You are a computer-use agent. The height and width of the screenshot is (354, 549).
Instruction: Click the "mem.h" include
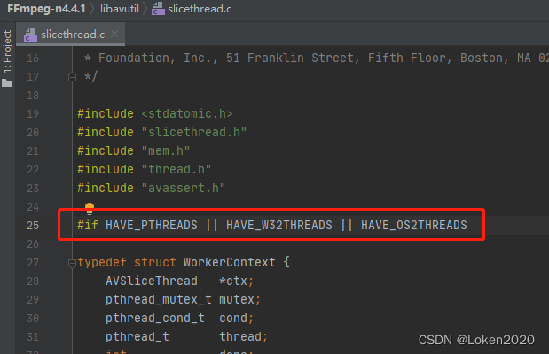click(167, 150)
